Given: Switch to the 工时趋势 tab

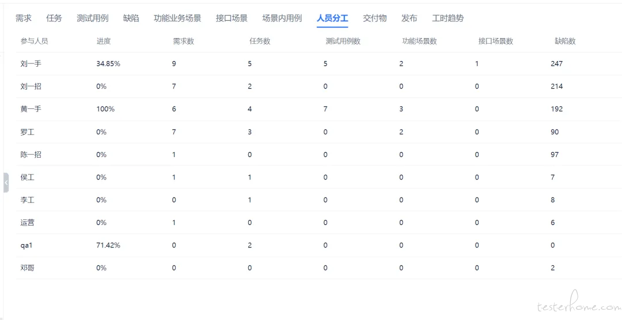Looking at the screenshot, I should (448, 18).
